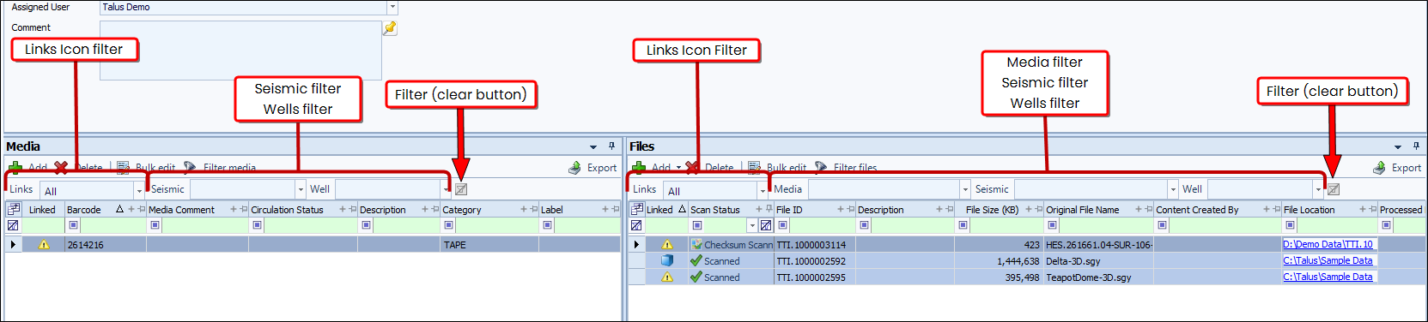Open the Seismic filter dropdown in Files panel

[x=1173, y=189]
